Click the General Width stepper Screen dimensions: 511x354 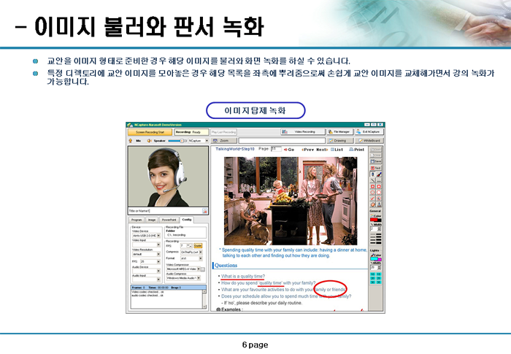(x=379, y=229)
